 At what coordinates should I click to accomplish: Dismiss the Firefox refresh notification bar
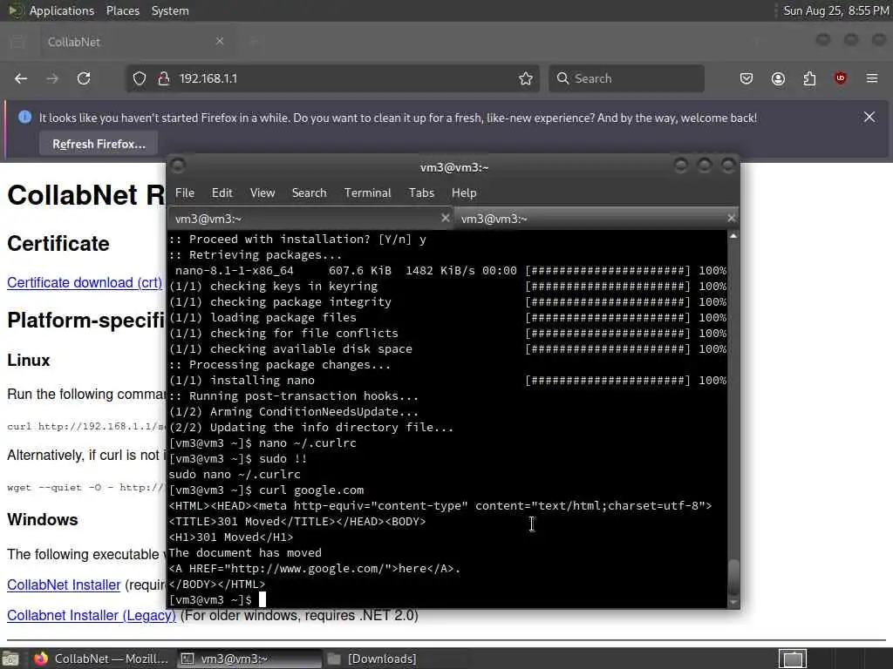click(x=869, y=118)
